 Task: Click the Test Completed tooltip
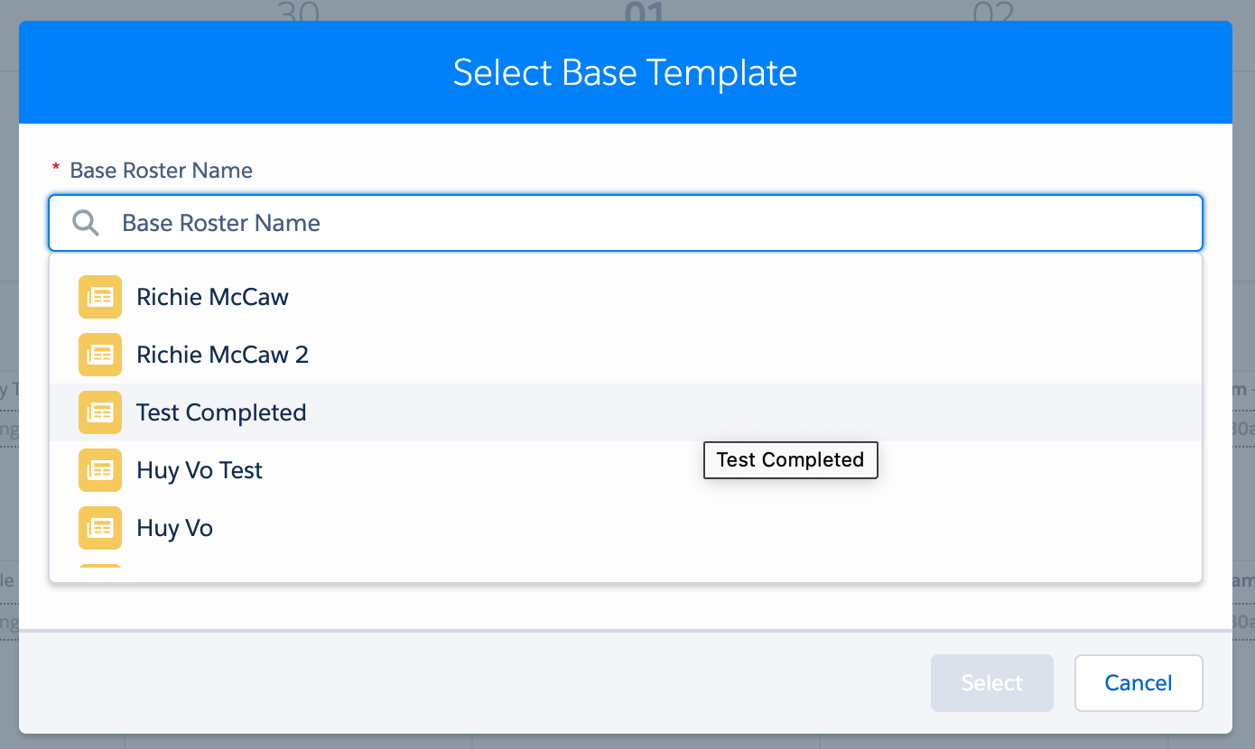[791, 460]
